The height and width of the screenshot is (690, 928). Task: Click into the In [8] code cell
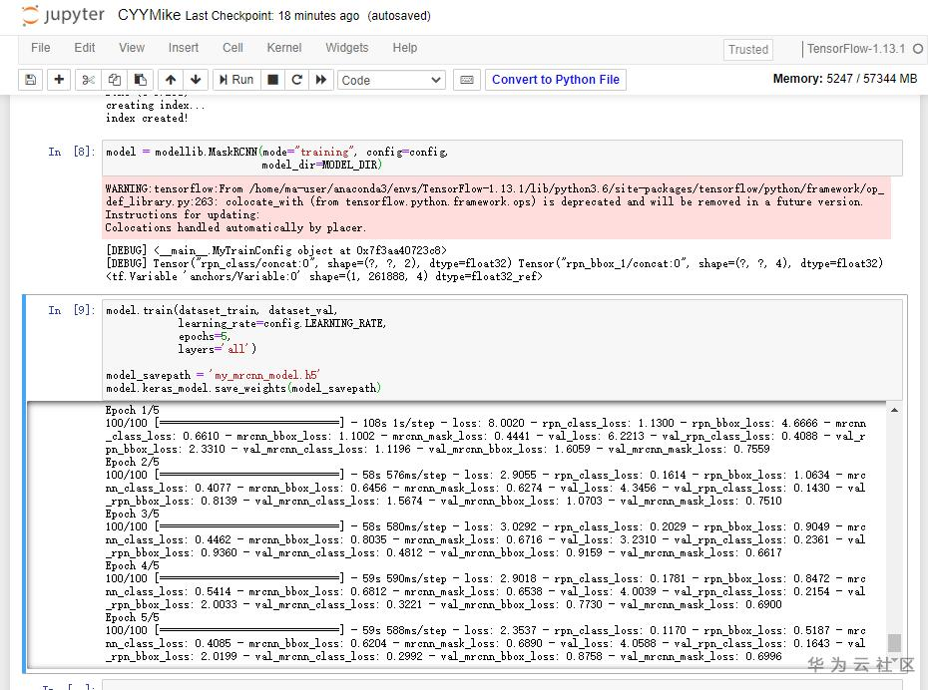tap(502, 158)
